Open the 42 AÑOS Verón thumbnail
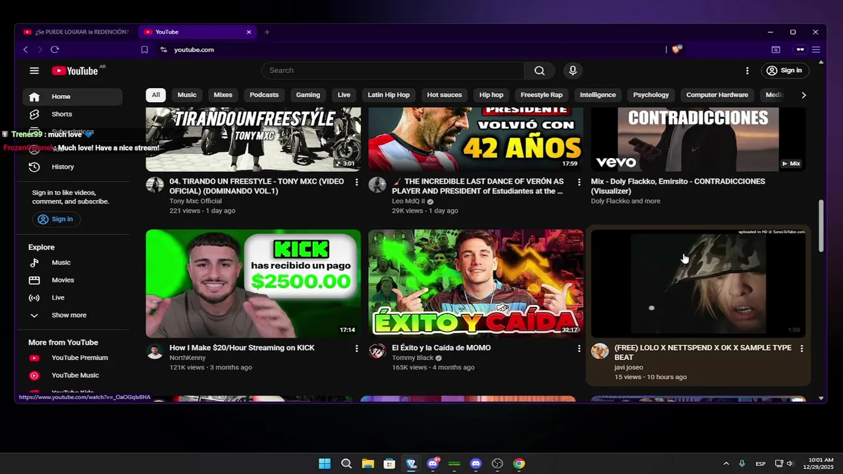Viewport: 843px width, 474px height. click(476, 139)
